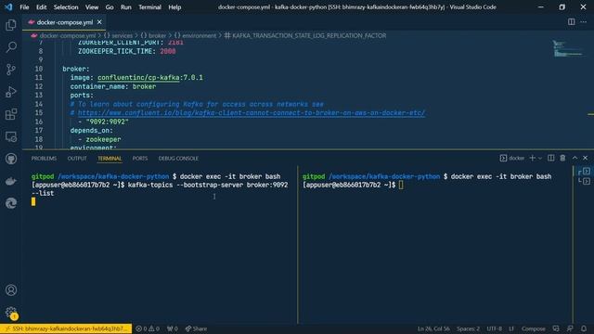Change indentation via Spaces: 2

click(x=468, y=328)
